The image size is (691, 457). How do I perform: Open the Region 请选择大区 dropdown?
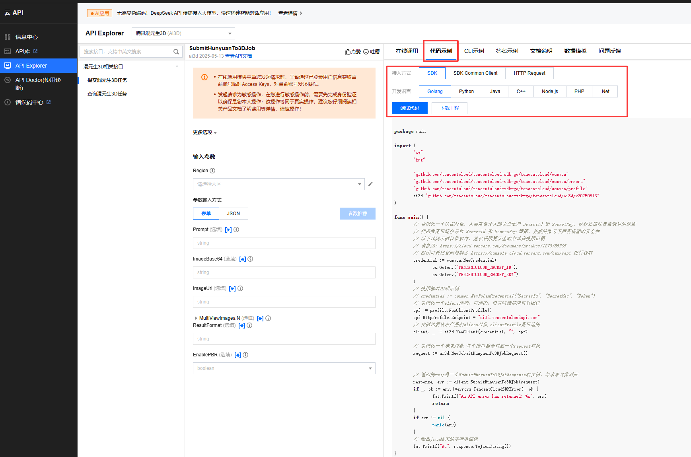279,184
